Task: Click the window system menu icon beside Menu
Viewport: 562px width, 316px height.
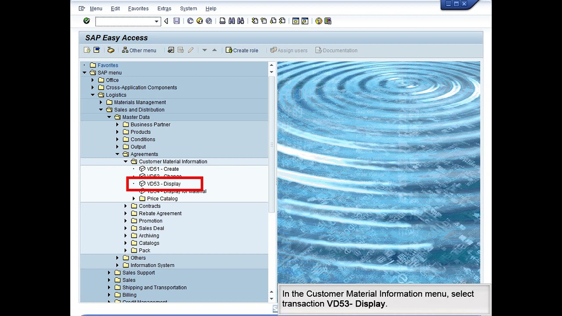Action: click(82, 8)
